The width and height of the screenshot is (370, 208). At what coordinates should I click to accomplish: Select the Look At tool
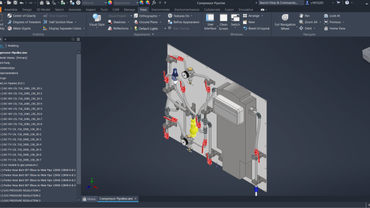click(x=332, y=16)
